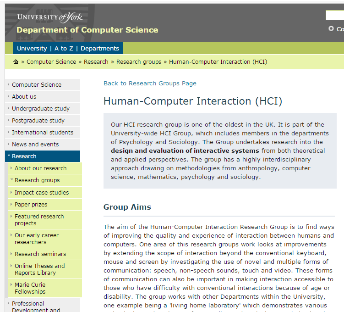
Task: Collapse the Research section arrow
Action: [9, 156]
